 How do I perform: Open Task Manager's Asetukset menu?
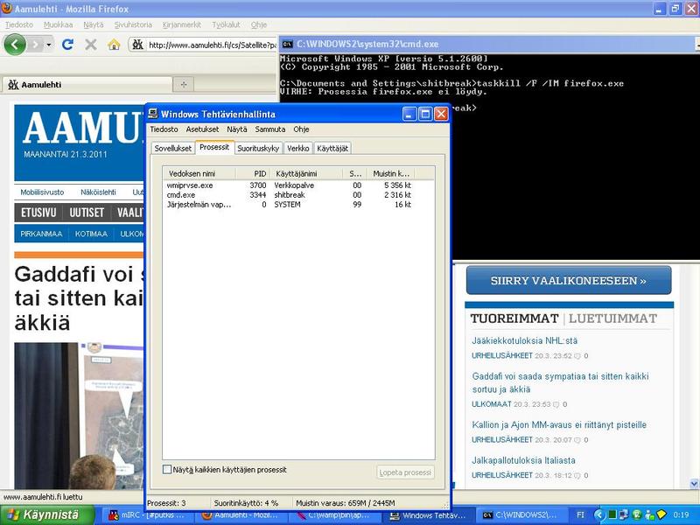(202, 129)
